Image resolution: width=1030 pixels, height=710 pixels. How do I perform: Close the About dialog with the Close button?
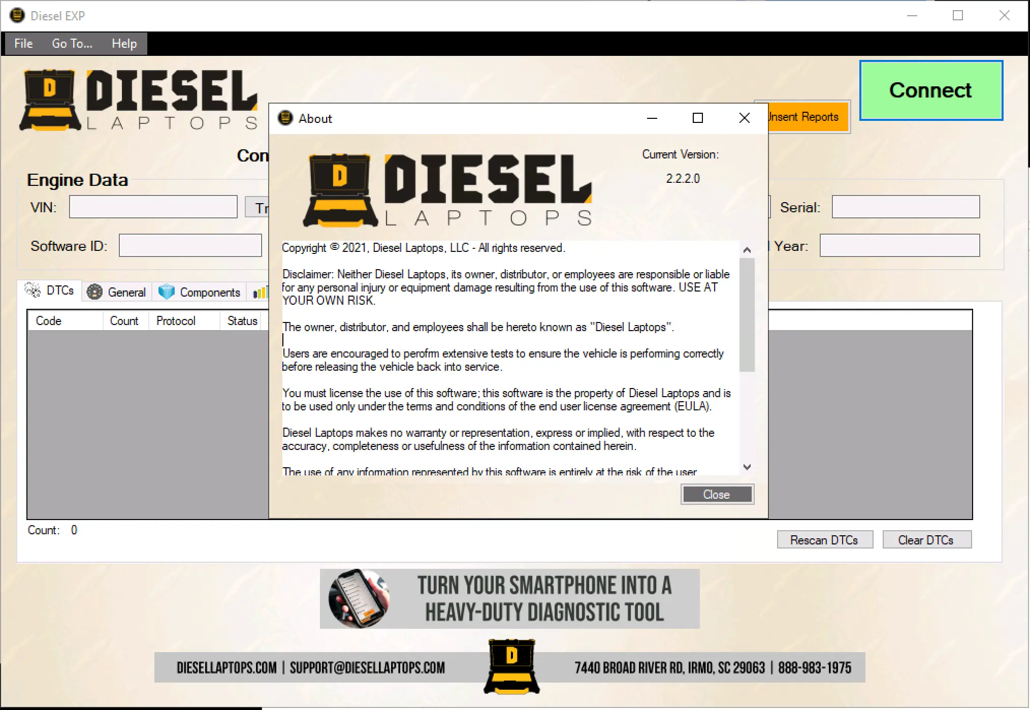tap(717, 494)
